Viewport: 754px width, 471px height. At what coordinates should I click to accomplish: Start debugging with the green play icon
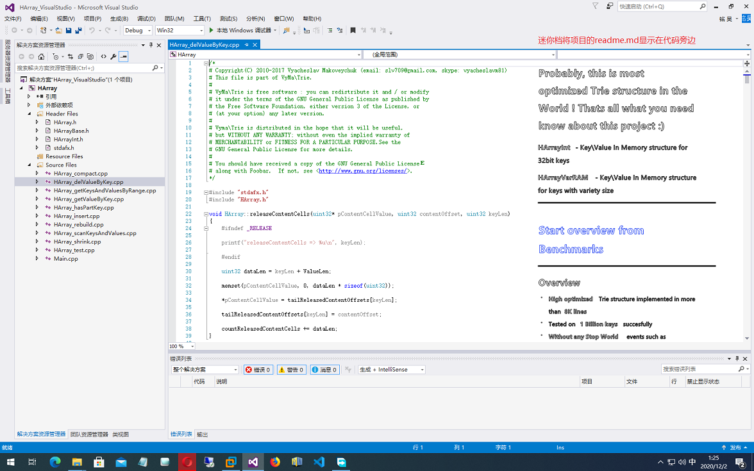(x=211, y=30)
